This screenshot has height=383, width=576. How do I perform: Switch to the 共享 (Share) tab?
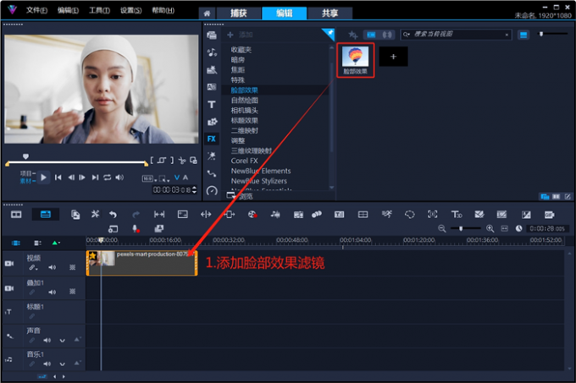pos(330,14)
